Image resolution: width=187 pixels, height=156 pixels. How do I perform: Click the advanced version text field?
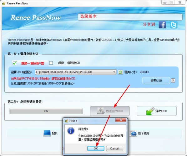130,17
